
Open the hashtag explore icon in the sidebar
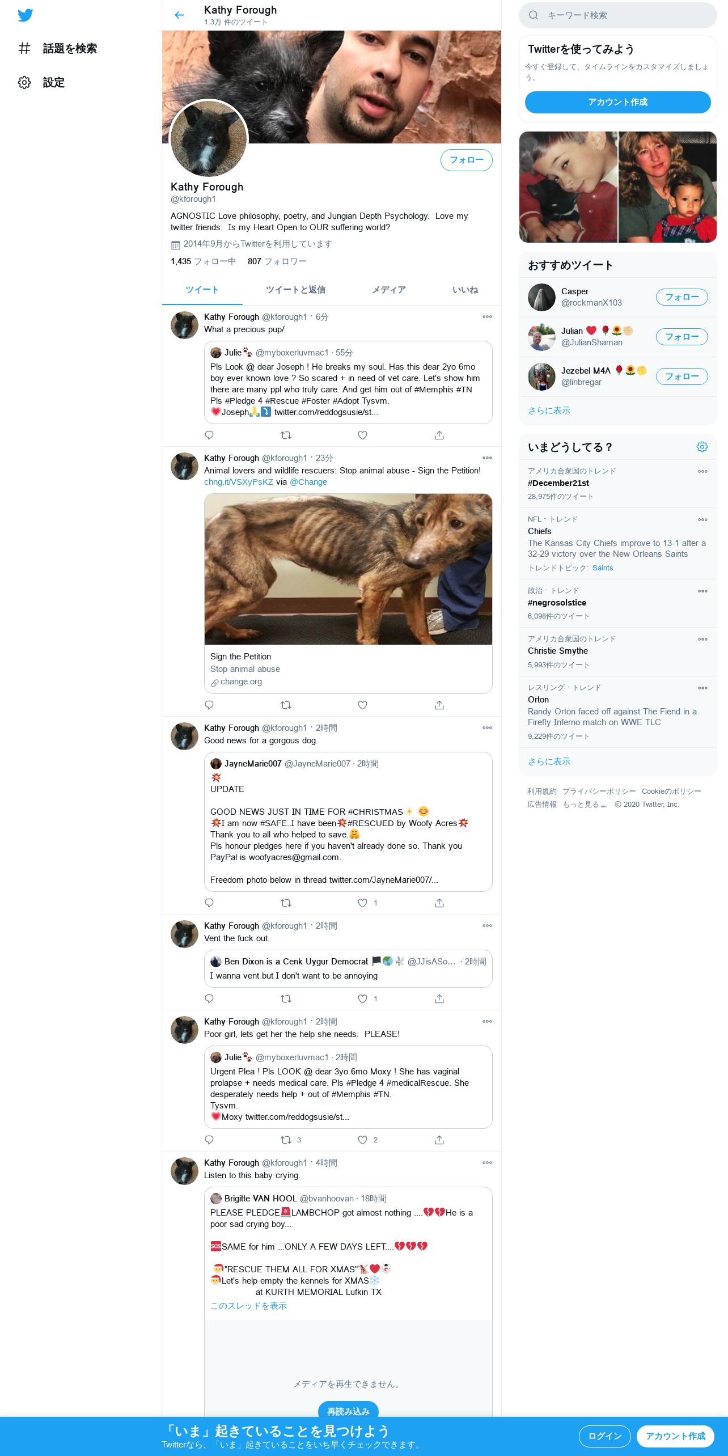tap(24, 49)
